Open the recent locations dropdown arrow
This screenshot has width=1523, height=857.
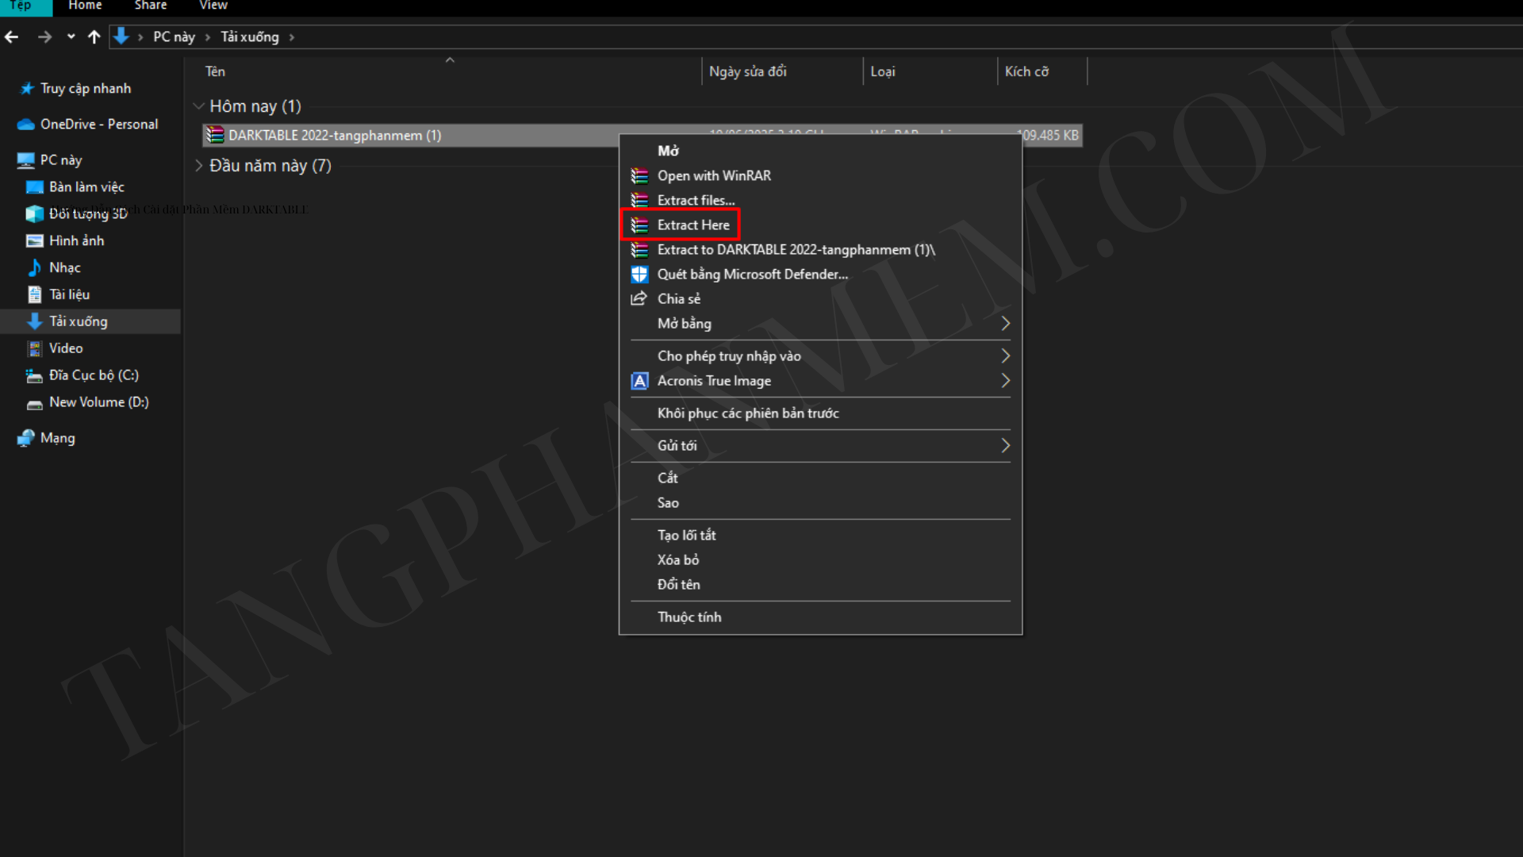pyautogui.click(x=71, y=37)
